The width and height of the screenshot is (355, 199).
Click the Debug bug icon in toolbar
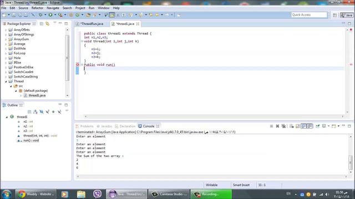point(40,15)
